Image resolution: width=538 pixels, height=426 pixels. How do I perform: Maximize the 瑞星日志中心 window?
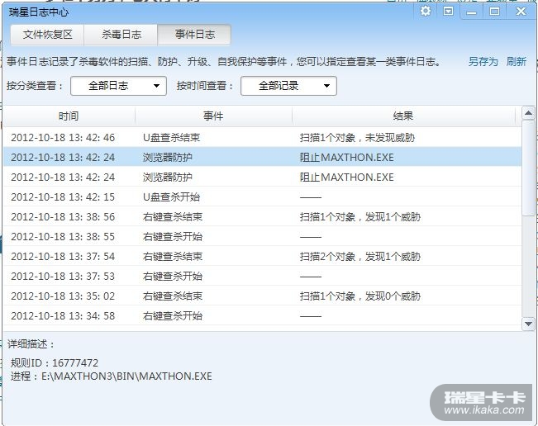(x=494, y=12)
